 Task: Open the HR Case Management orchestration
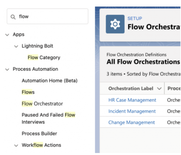coord(132,100)
